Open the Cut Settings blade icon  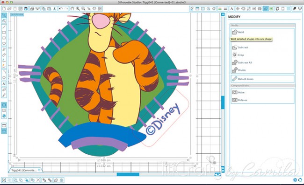(295, 9)
